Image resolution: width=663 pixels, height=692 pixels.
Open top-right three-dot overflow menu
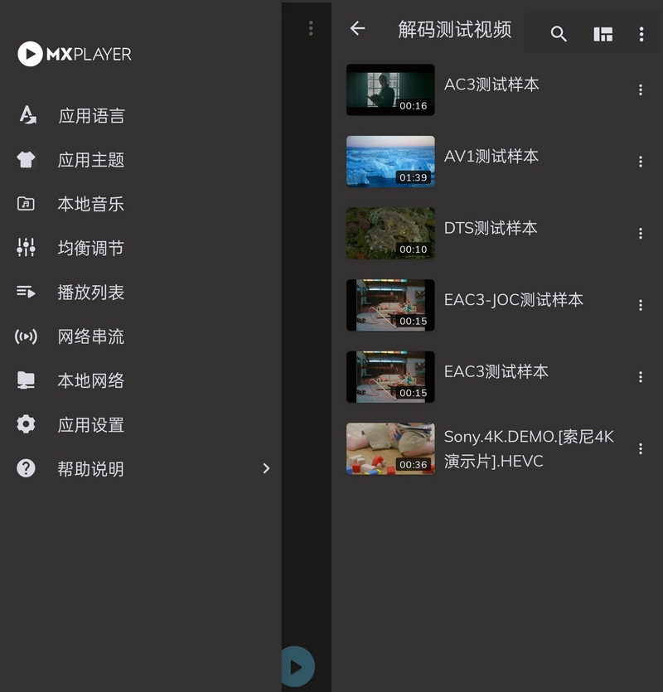pos(641,34)
